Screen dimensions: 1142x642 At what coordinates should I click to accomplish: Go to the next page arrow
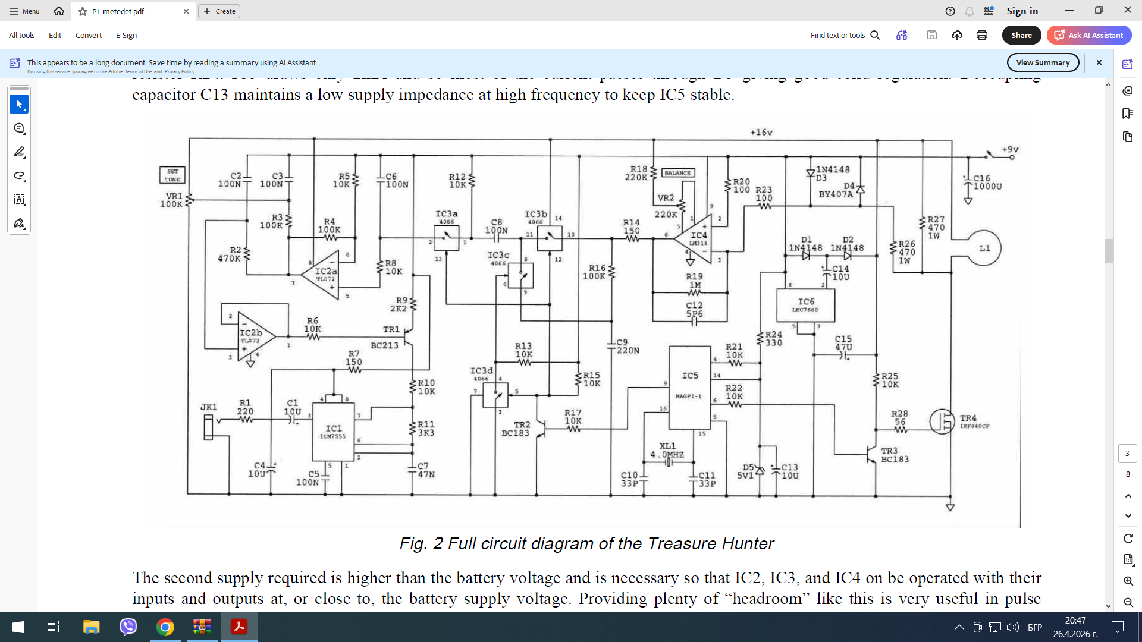[x=1128, y=516]
